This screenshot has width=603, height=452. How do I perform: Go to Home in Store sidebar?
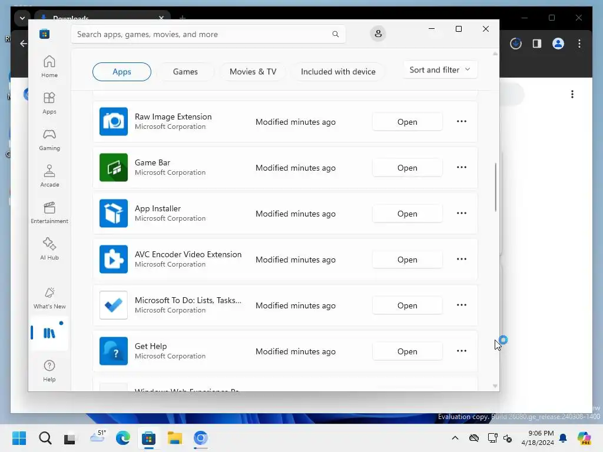(49, 67)
